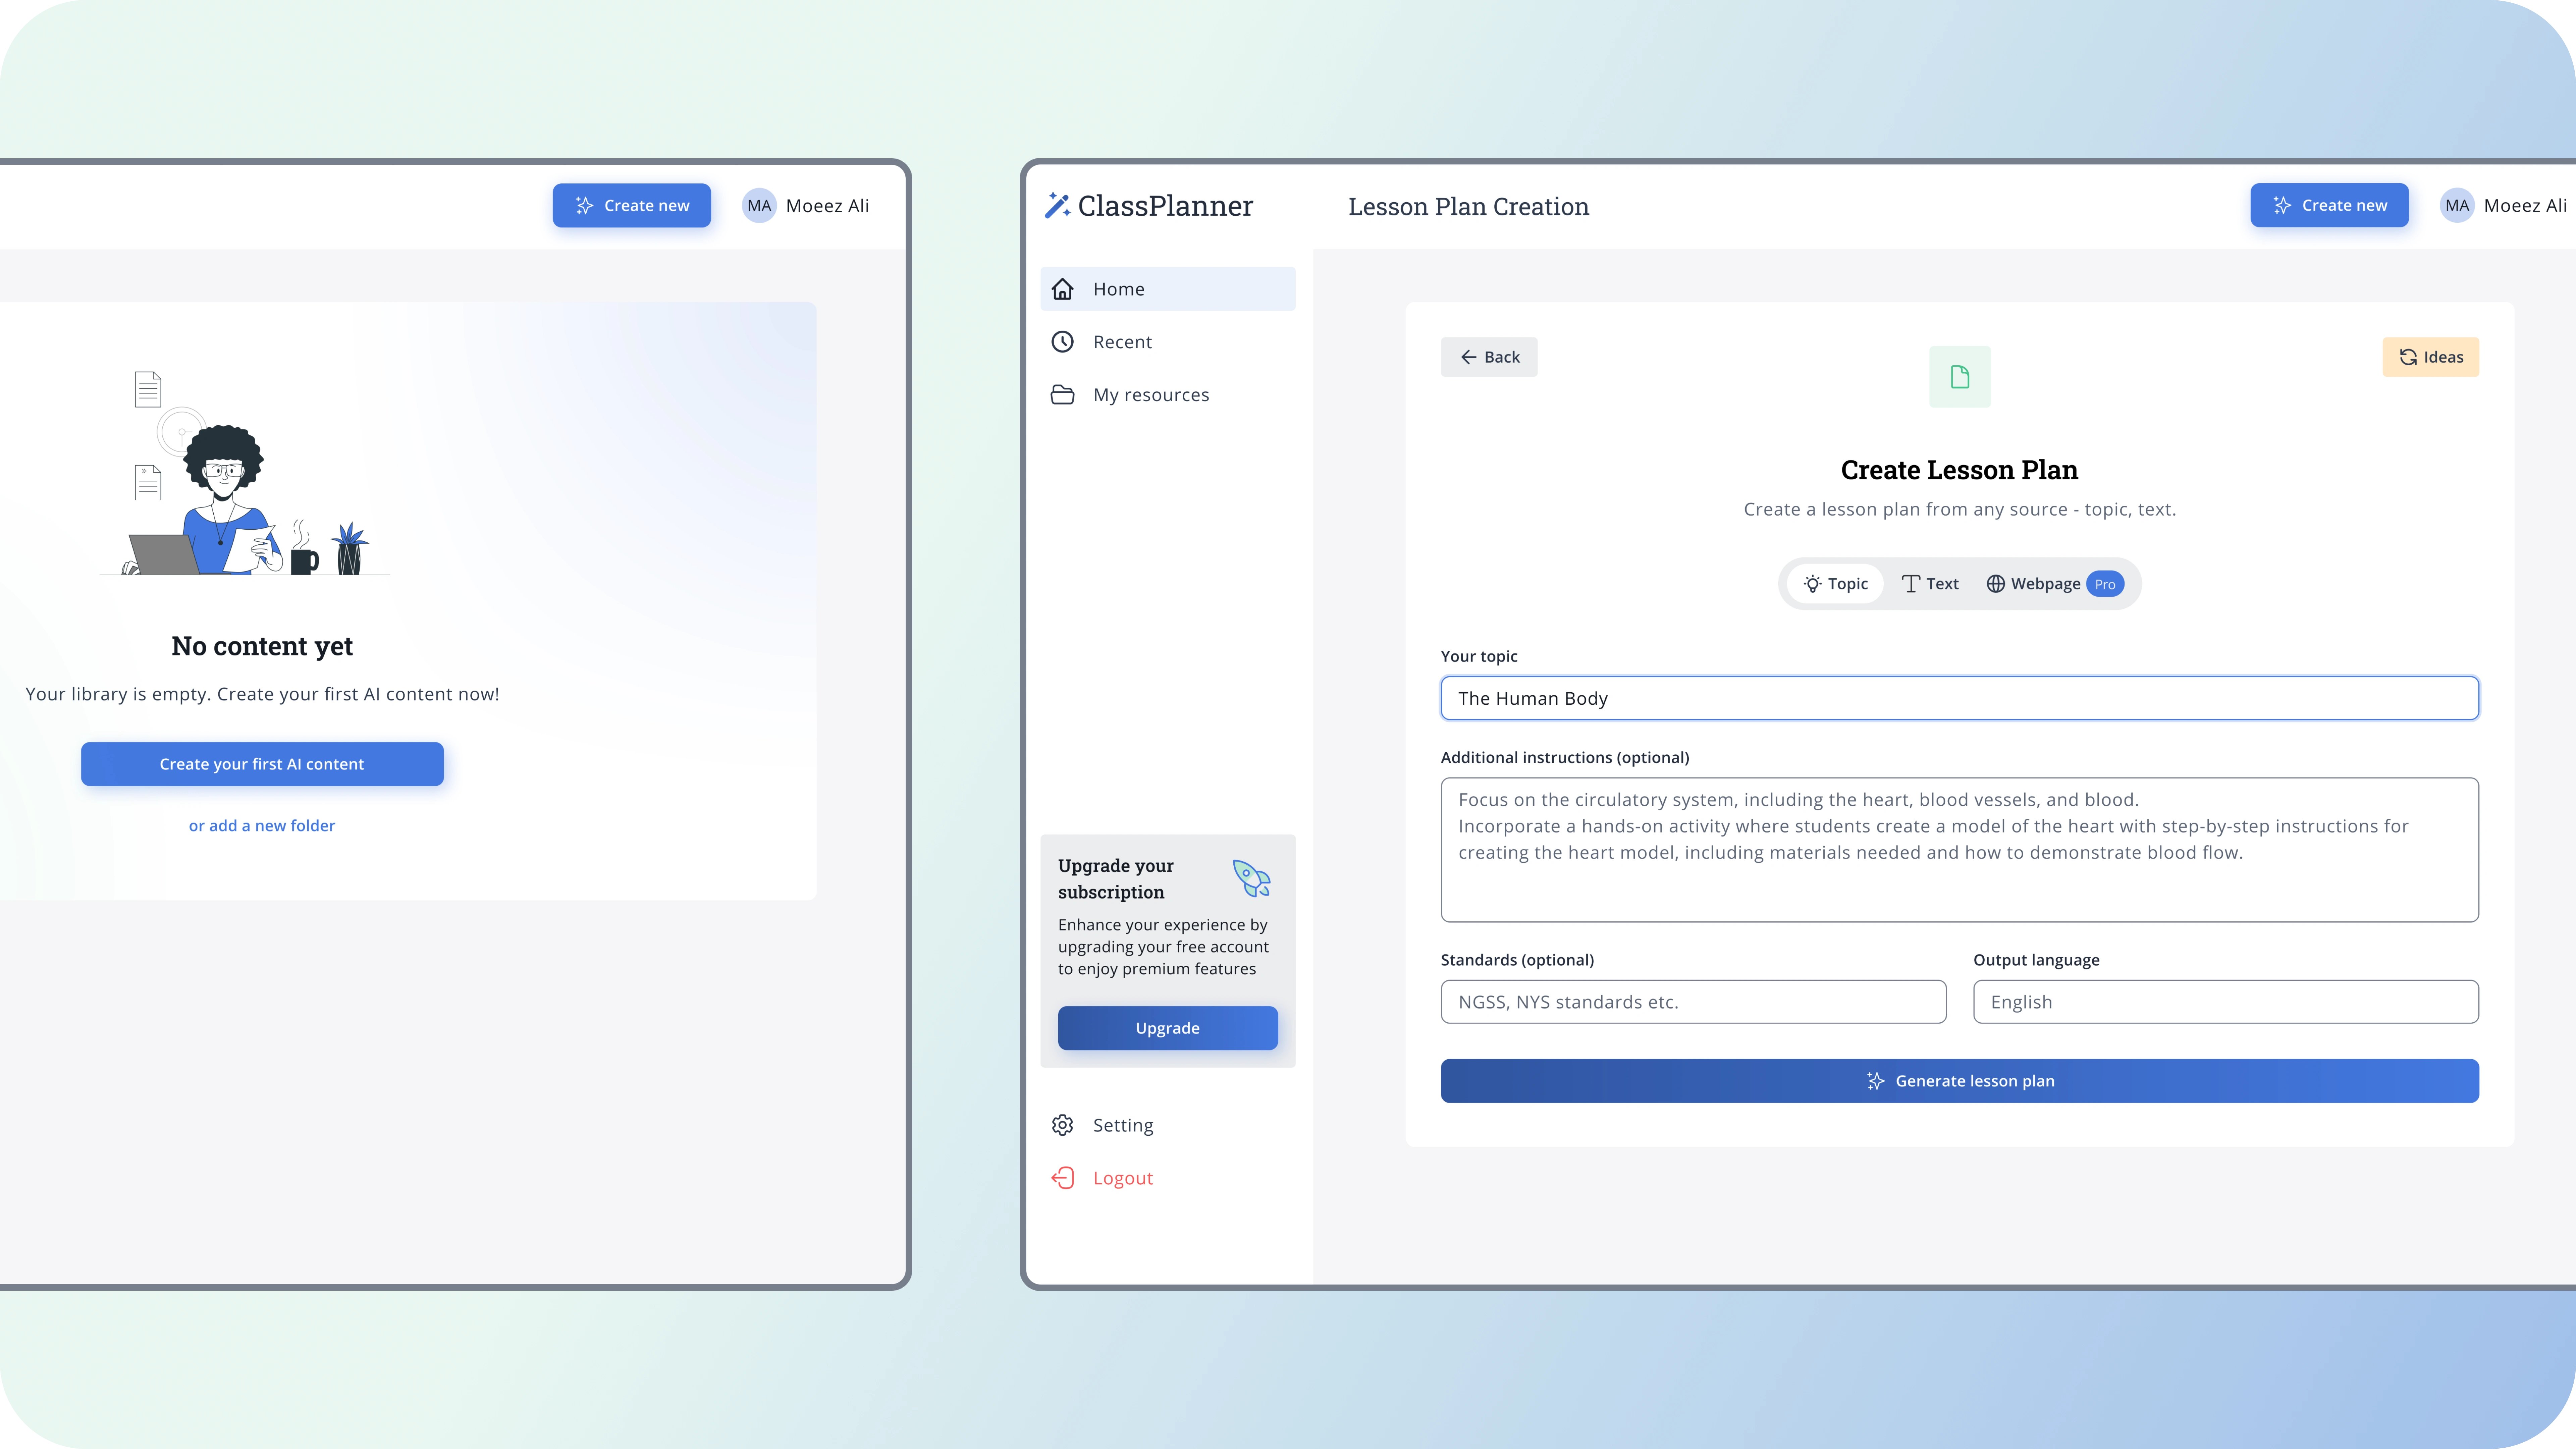
Task: Click Create your first AI content button
Action: click(262, 764)
